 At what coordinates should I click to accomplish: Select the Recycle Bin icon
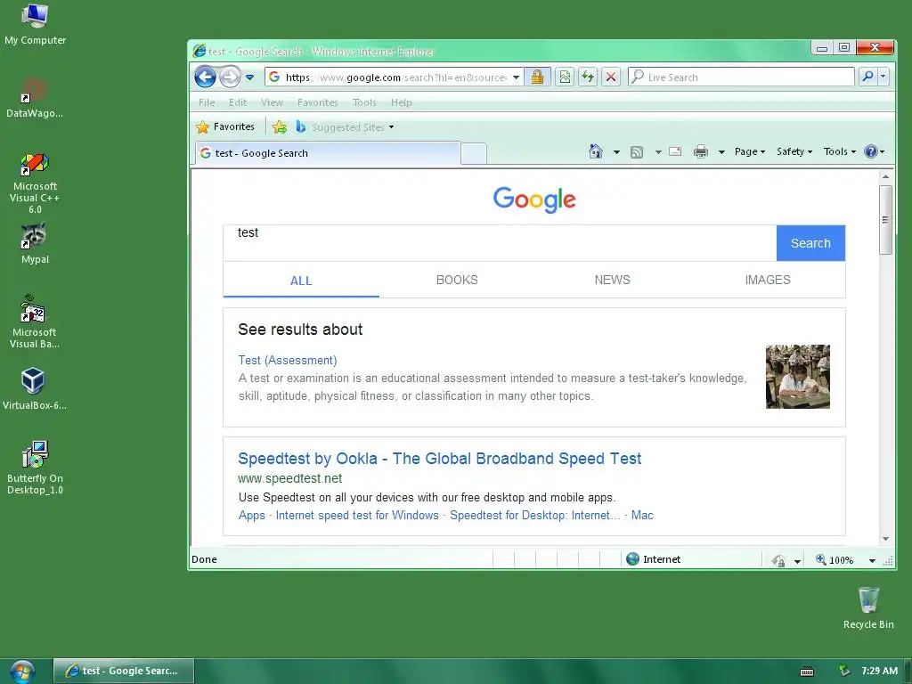(868, 607)
